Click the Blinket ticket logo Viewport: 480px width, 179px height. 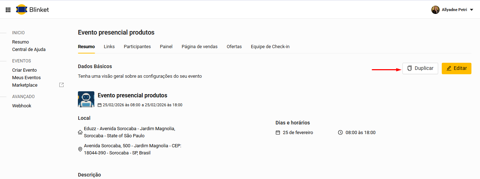22,10
